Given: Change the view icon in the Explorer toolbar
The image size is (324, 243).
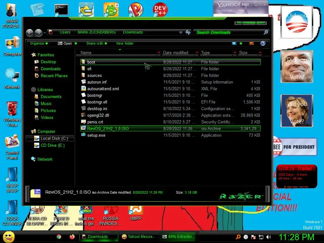Looking at the screenshot, I should click(x=234, y=43).
